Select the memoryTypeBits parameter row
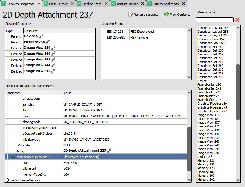 96,174
